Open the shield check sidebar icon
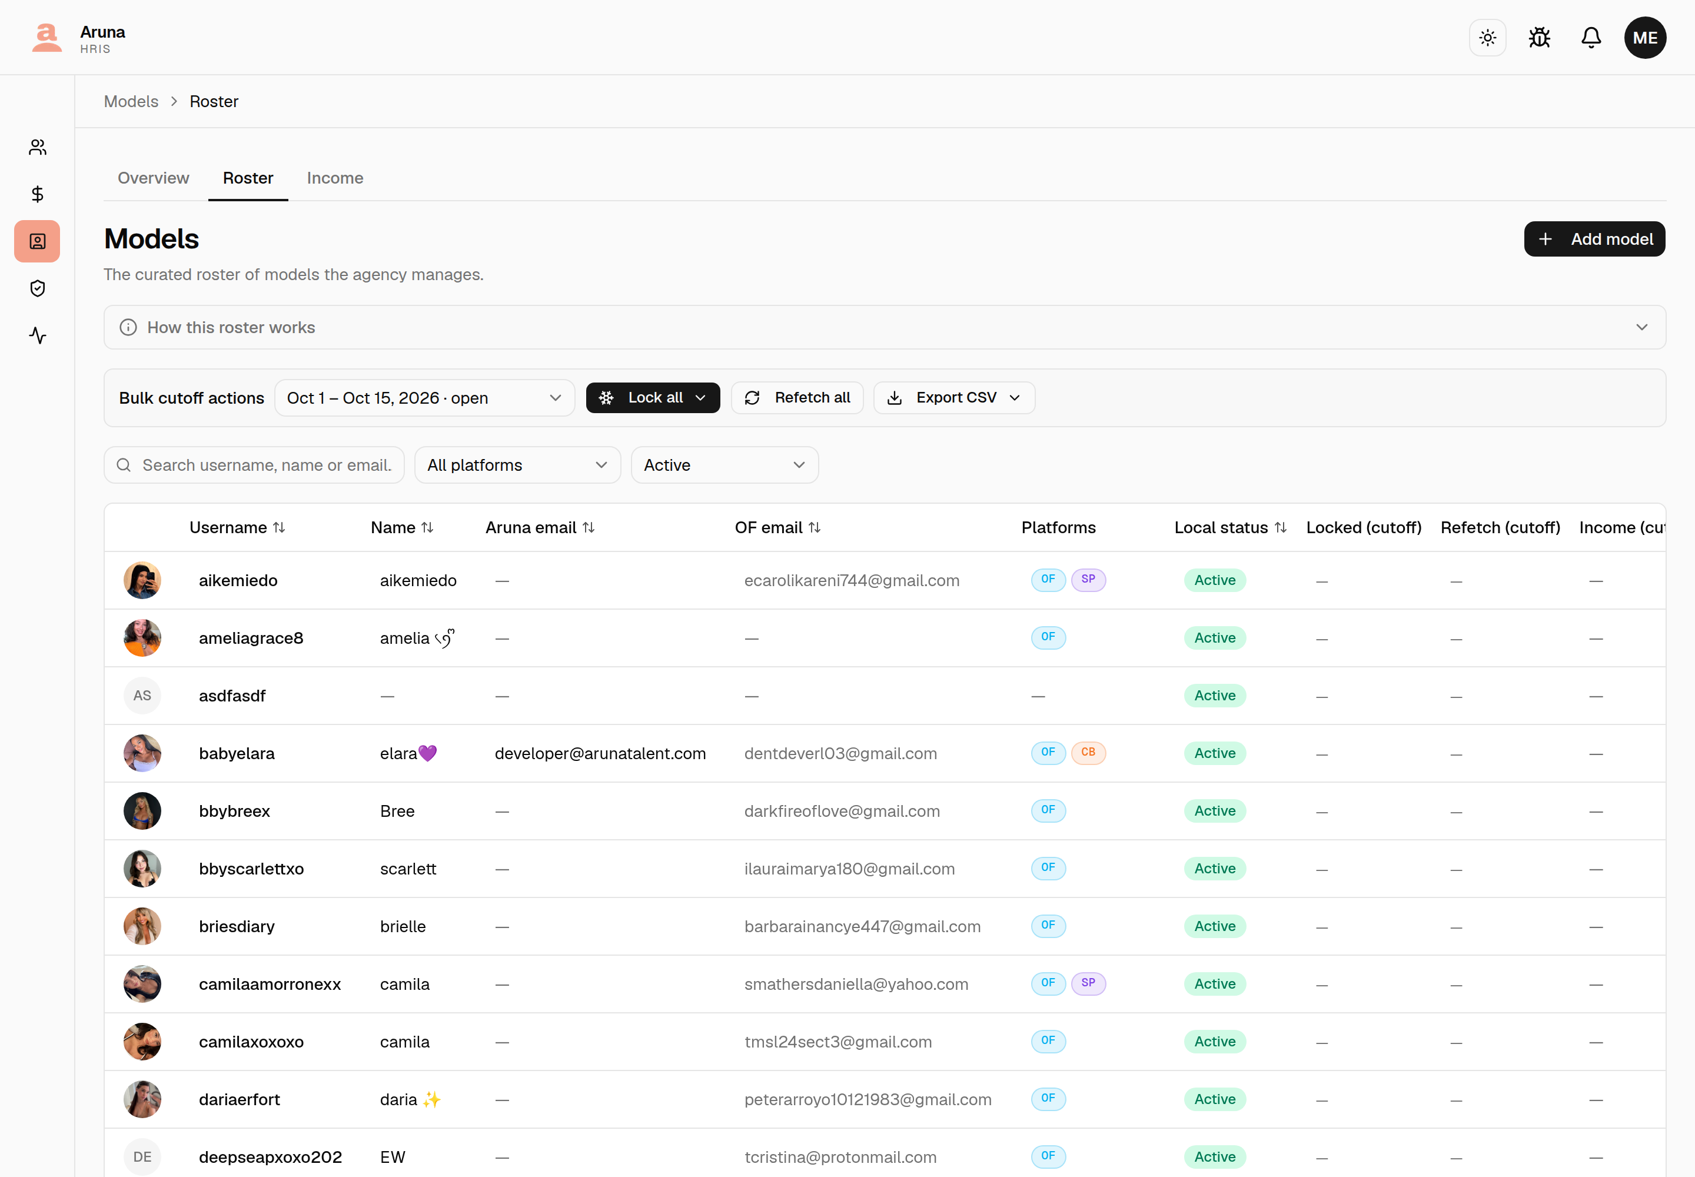The width and height of the screenshot is (1695, 1177). (x=38, y=288)
